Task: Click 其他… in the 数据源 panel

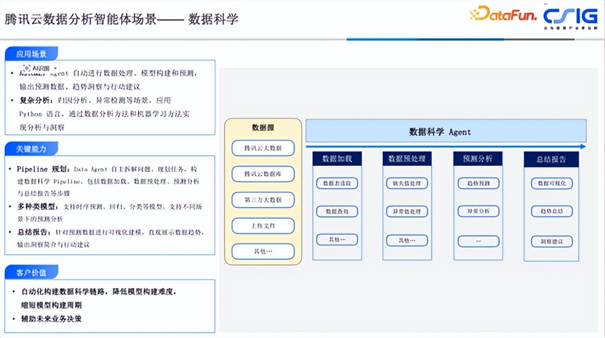Action: coord(263,251)
